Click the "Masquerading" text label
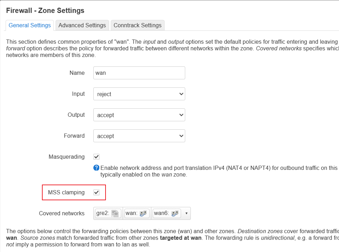The width and height of the screenshot is (339, 252). point(66,157)
